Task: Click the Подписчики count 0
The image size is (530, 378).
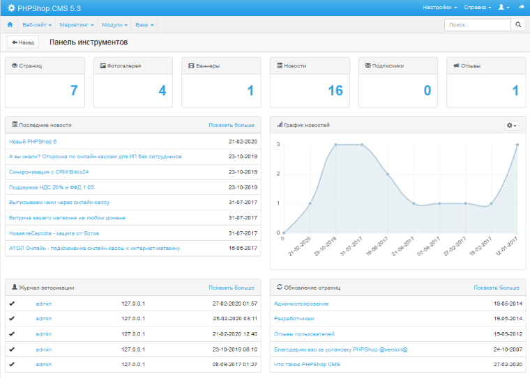Action: (x=427, y=90)
